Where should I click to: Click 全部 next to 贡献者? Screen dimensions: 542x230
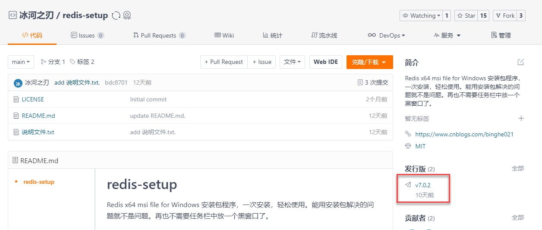pyautogui.click(x=518, y=217)
